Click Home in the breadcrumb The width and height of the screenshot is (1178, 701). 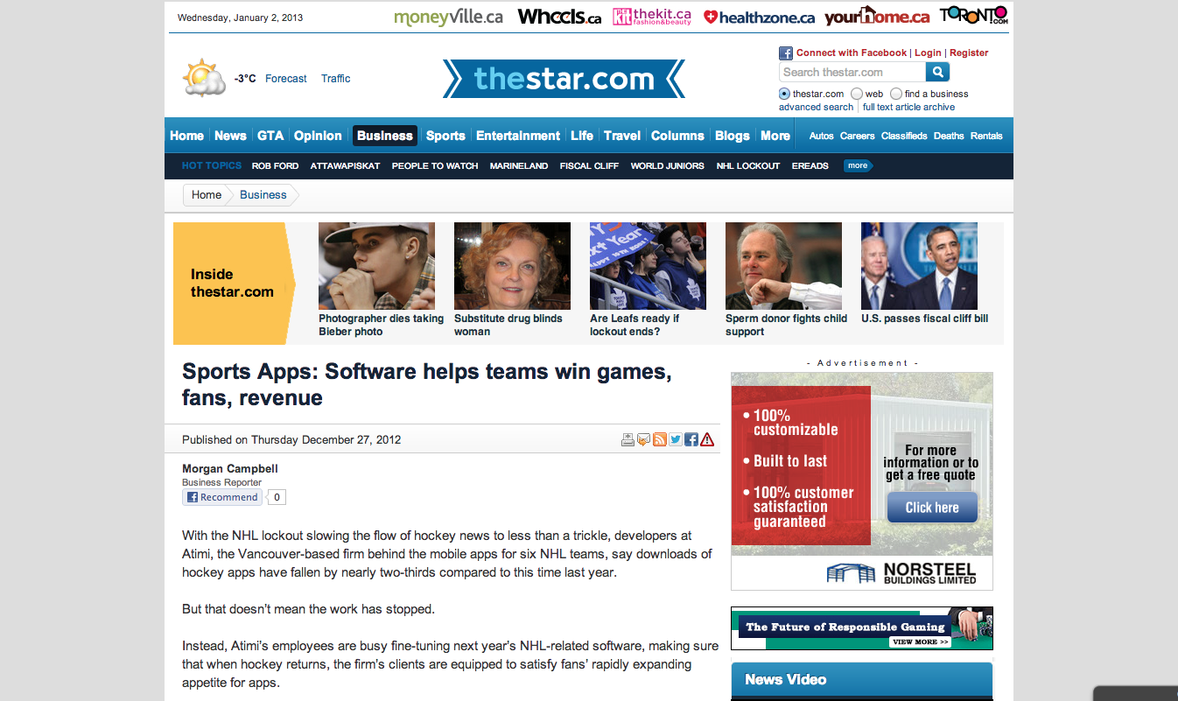click(207, 194)
